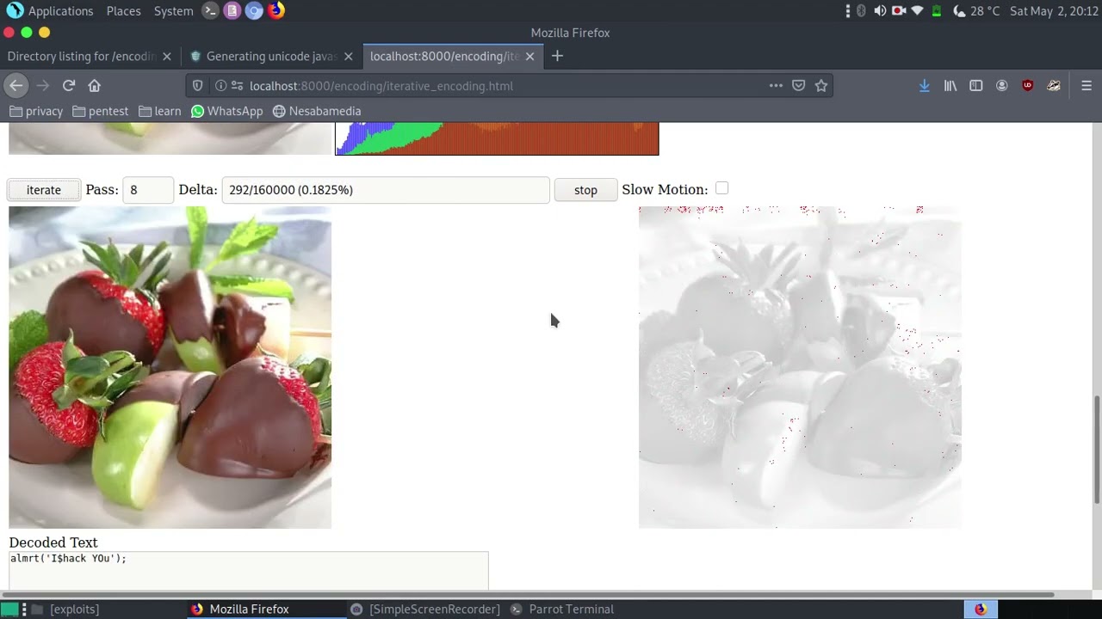
Task: Open the volume control tray icon
Action: pyautogui.click(x=880, y=11)
